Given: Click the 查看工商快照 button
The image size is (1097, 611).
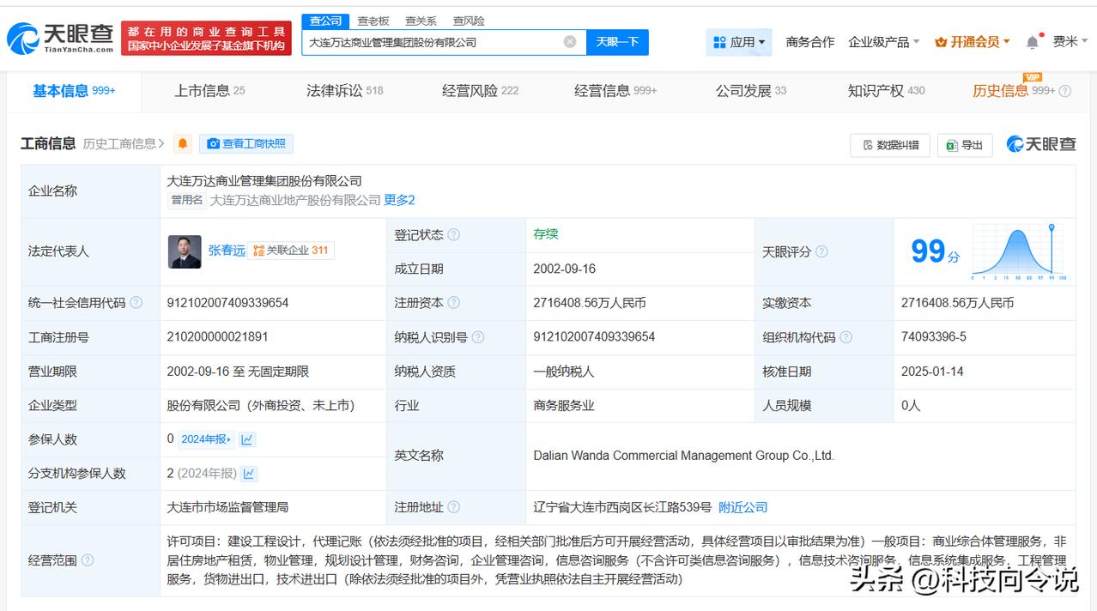Looking at the screenshot, I should (x=246, y=143).
